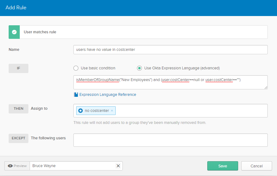Click the EXCEPT following users field
This screenshot has height=176, width=277.
coord(170,140)
